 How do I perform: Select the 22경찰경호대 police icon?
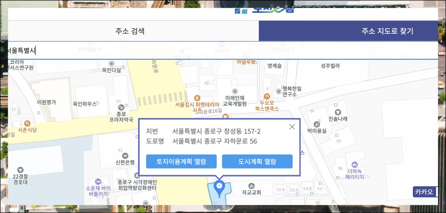coord(20,170)
